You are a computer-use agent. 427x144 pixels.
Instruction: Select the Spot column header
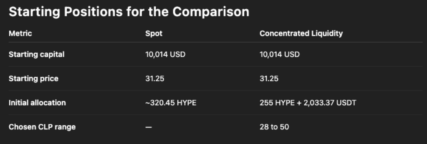[154, 33]
